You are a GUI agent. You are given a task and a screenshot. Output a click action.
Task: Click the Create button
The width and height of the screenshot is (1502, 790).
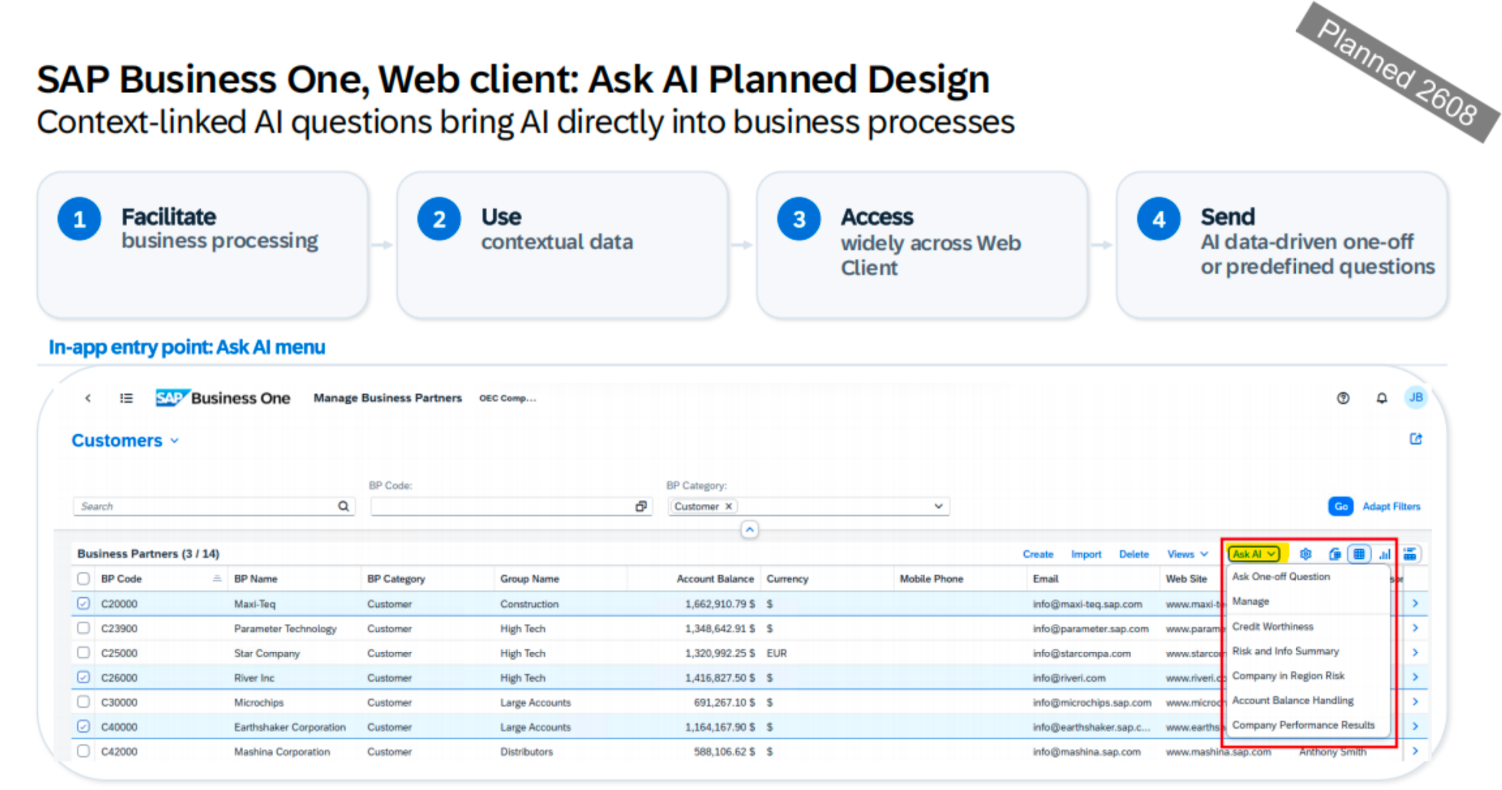click(1038, 554)
